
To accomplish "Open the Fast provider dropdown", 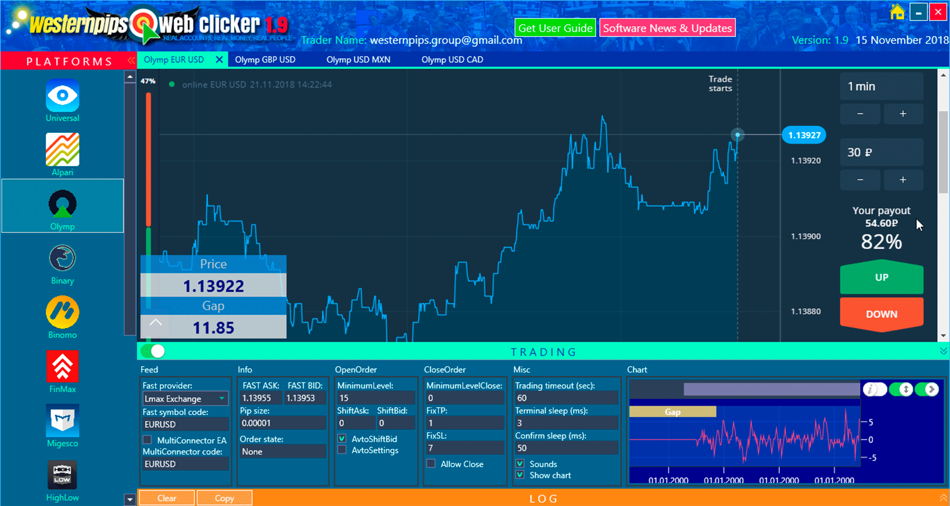I will [221, 398].
